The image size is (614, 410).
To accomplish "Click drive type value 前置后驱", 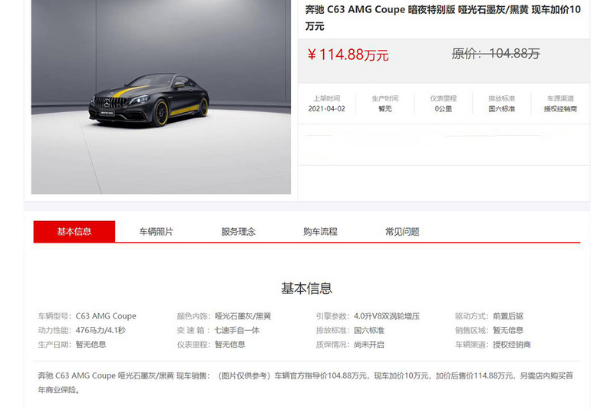I will coord(508,316).
